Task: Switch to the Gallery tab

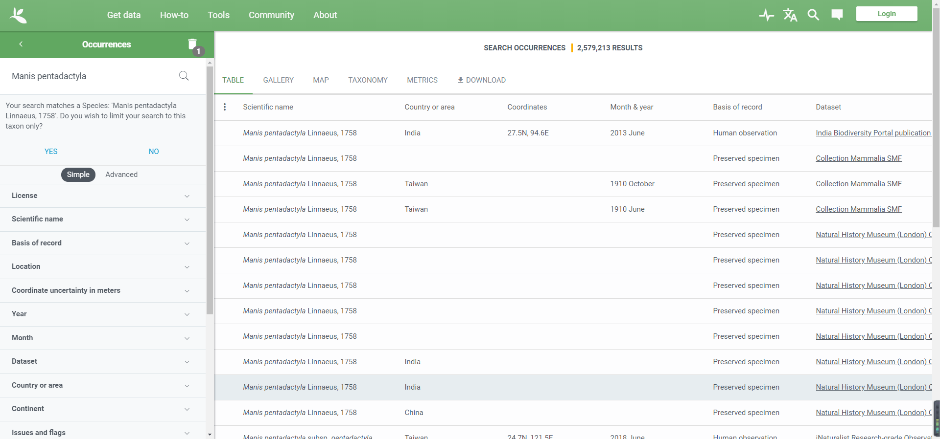Action: pos(279,80)
